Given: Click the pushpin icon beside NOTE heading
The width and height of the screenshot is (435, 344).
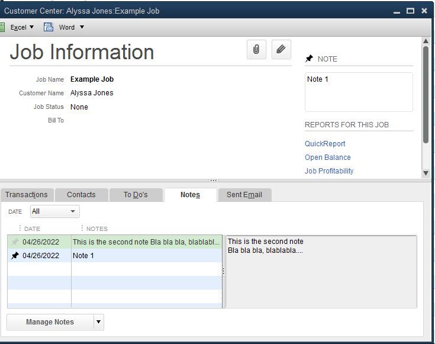Looking at the screenshot, I should 309,59.
